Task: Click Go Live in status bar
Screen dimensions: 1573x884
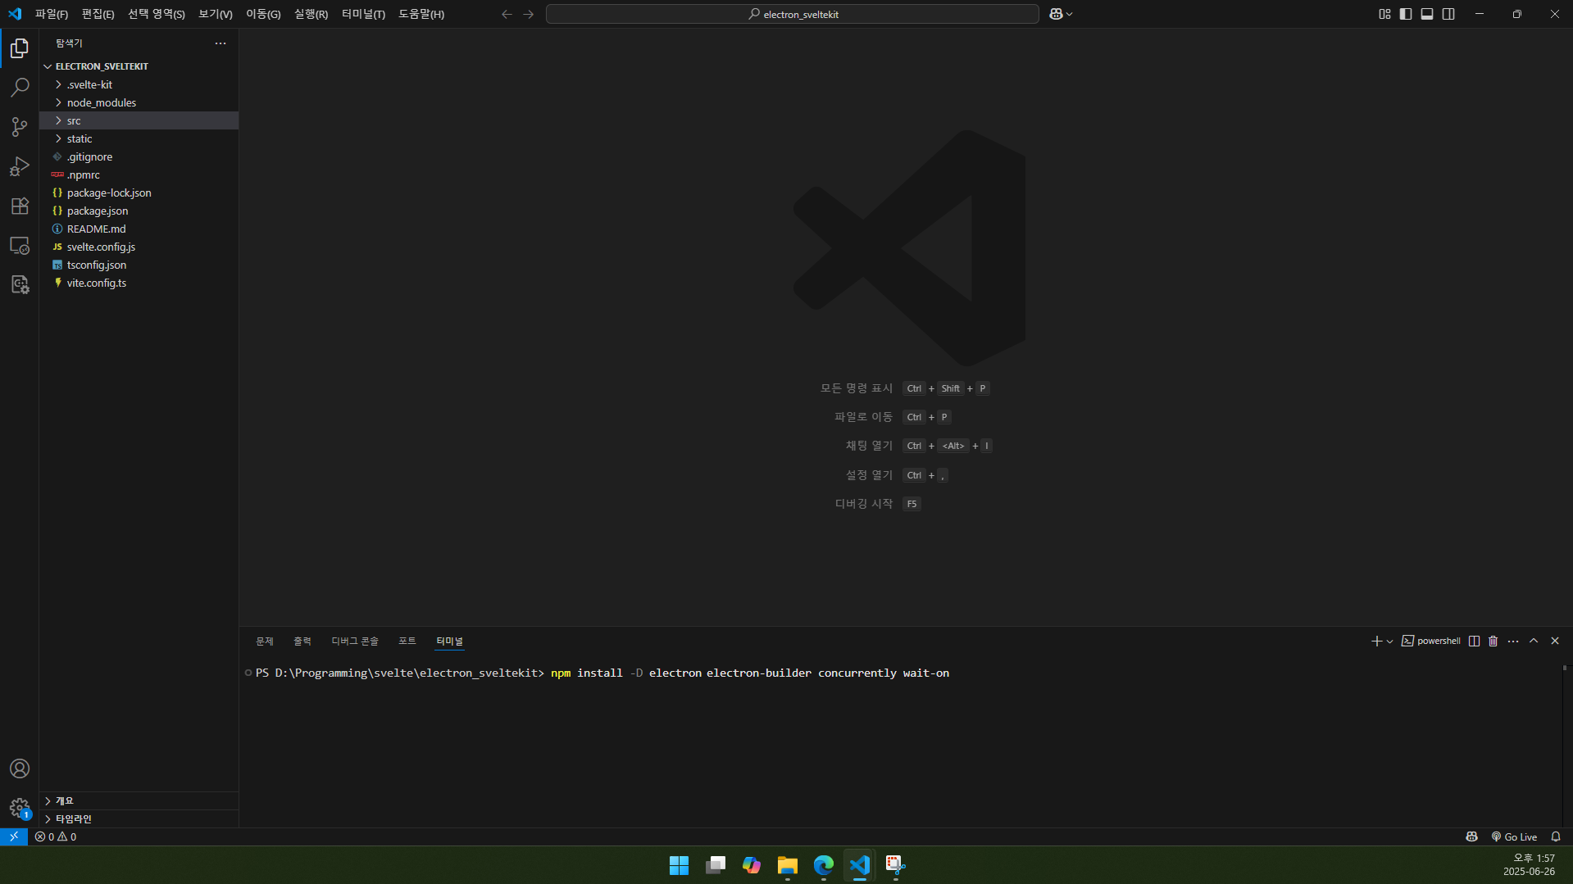Action: click(1514, 836)
